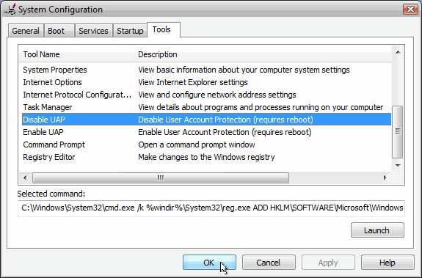Click the Selected command text field
Image resolution: width=422 pixels, height=278 pixels.
(x=211, y=208)
